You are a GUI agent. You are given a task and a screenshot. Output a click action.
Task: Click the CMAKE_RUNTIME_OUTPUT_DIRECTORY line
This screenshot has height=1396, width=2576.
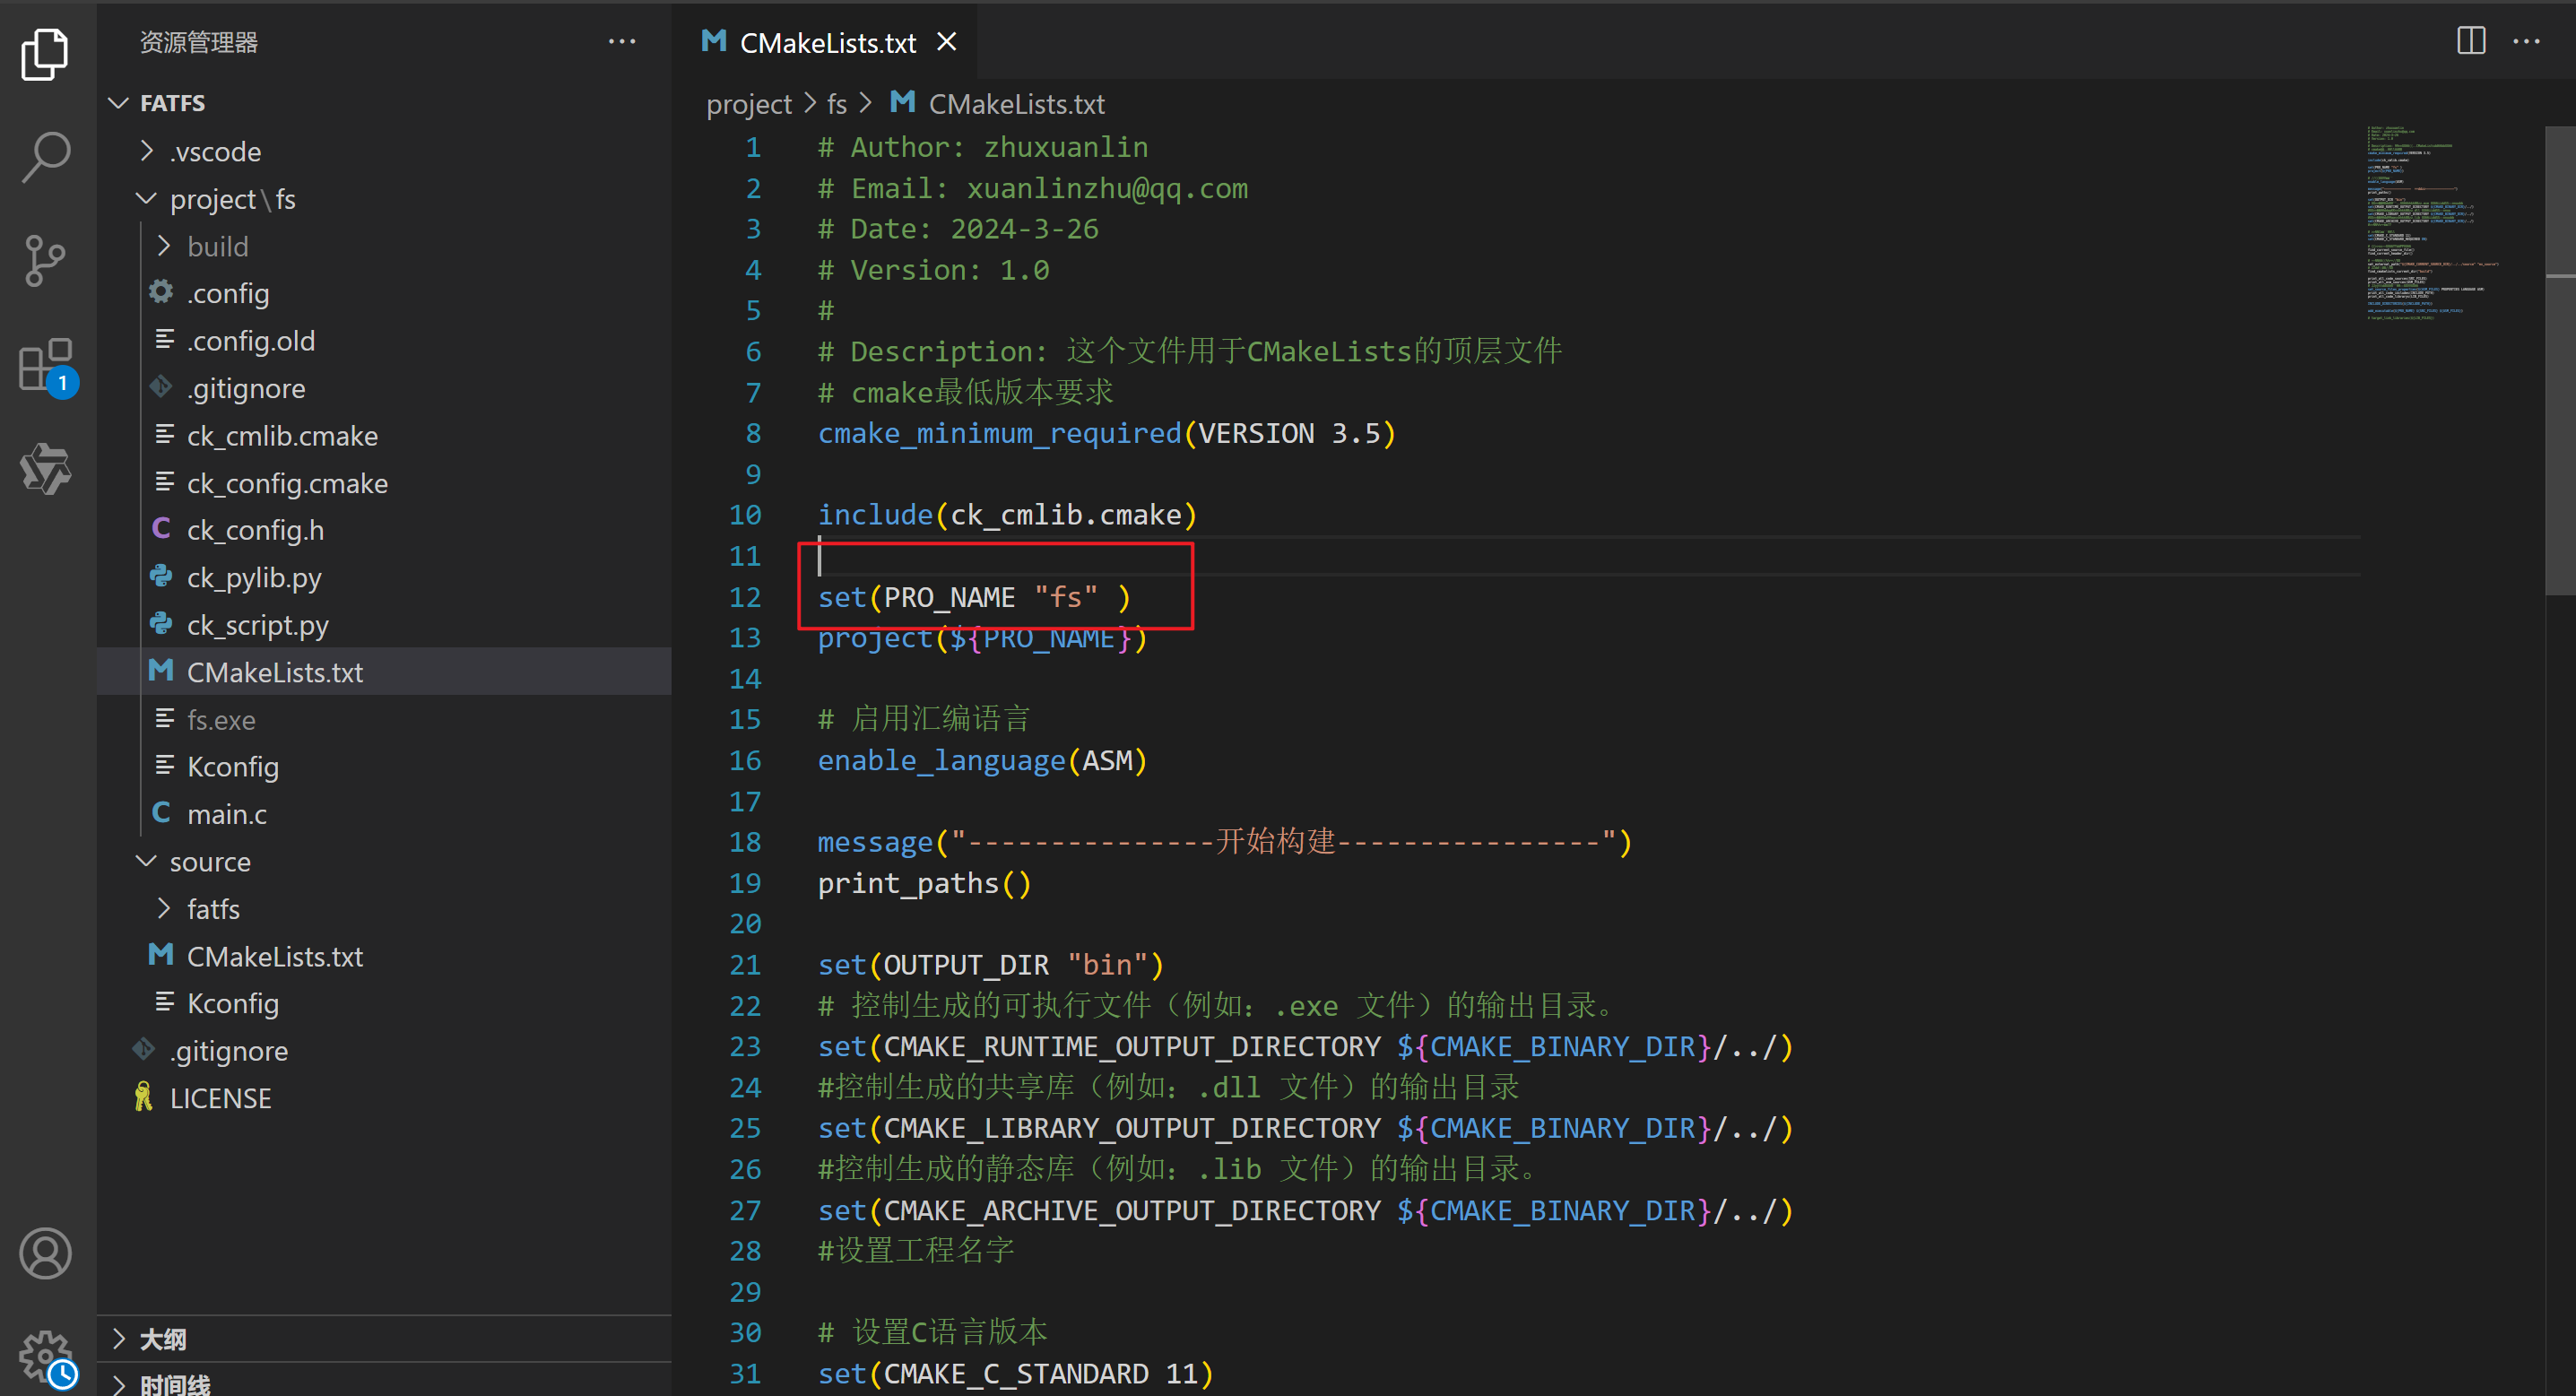(1305, 1047)
